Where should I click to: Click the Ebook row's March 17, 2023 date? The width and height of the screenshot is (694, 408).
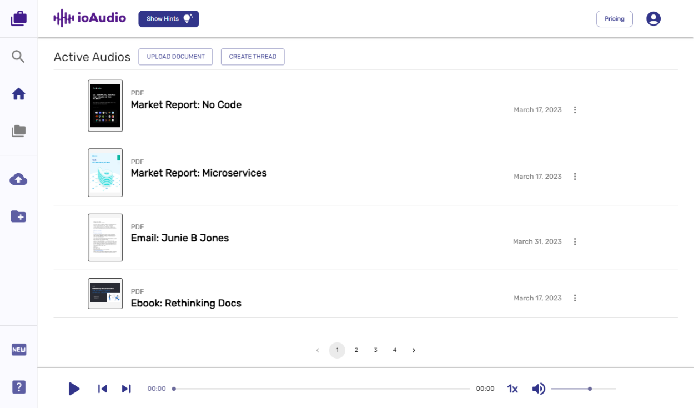click(x=537, y=298)
